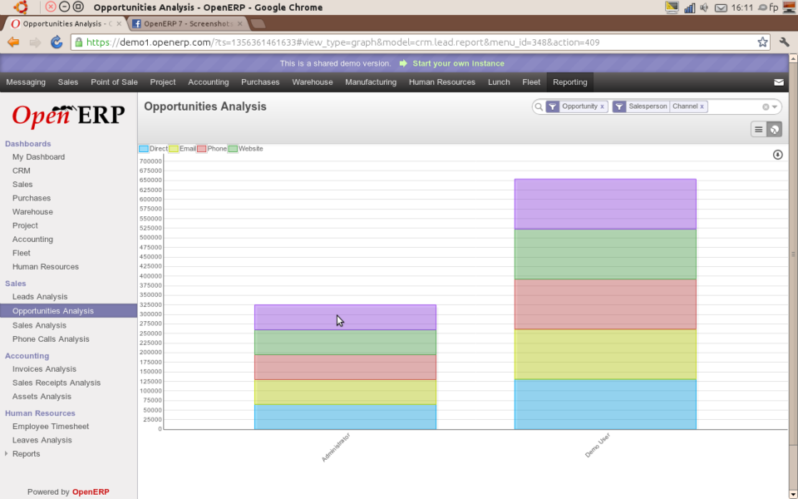798x499 pixels.
Task: Remove the Opportunity filter facet
Action: coord(602,106)
